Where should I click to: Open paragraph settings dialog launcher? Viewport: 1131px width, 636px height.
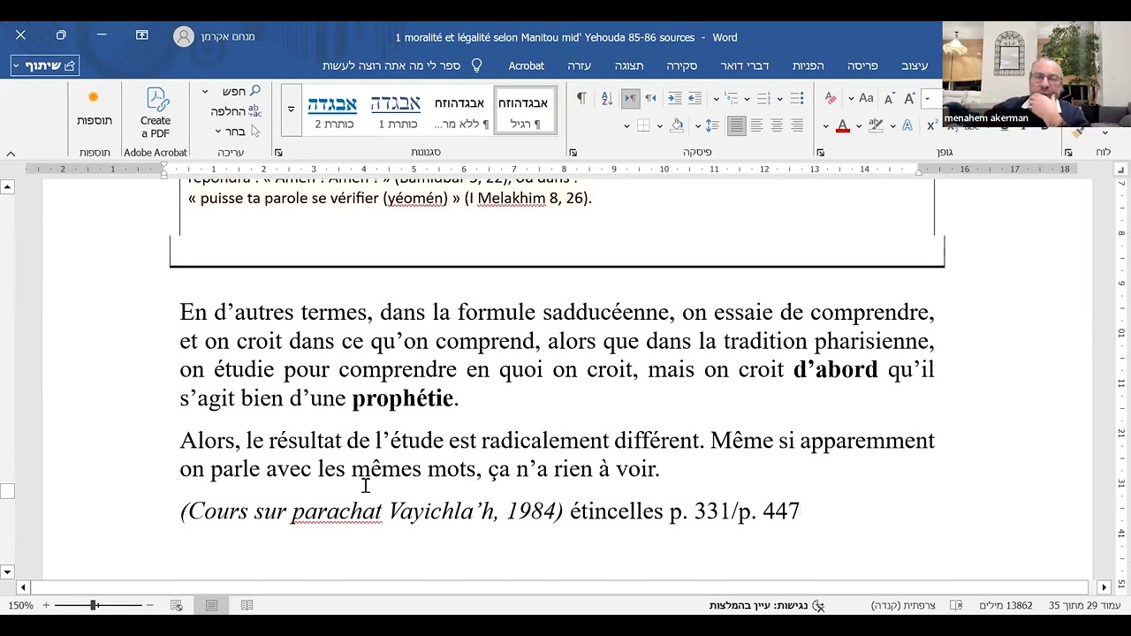tap(573, 153)
